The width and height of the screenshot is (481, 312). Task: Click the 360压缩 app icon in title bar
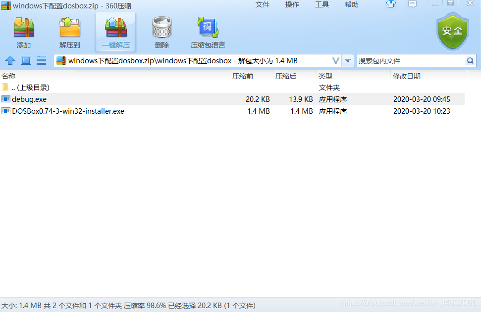click(x=6, y=5)
